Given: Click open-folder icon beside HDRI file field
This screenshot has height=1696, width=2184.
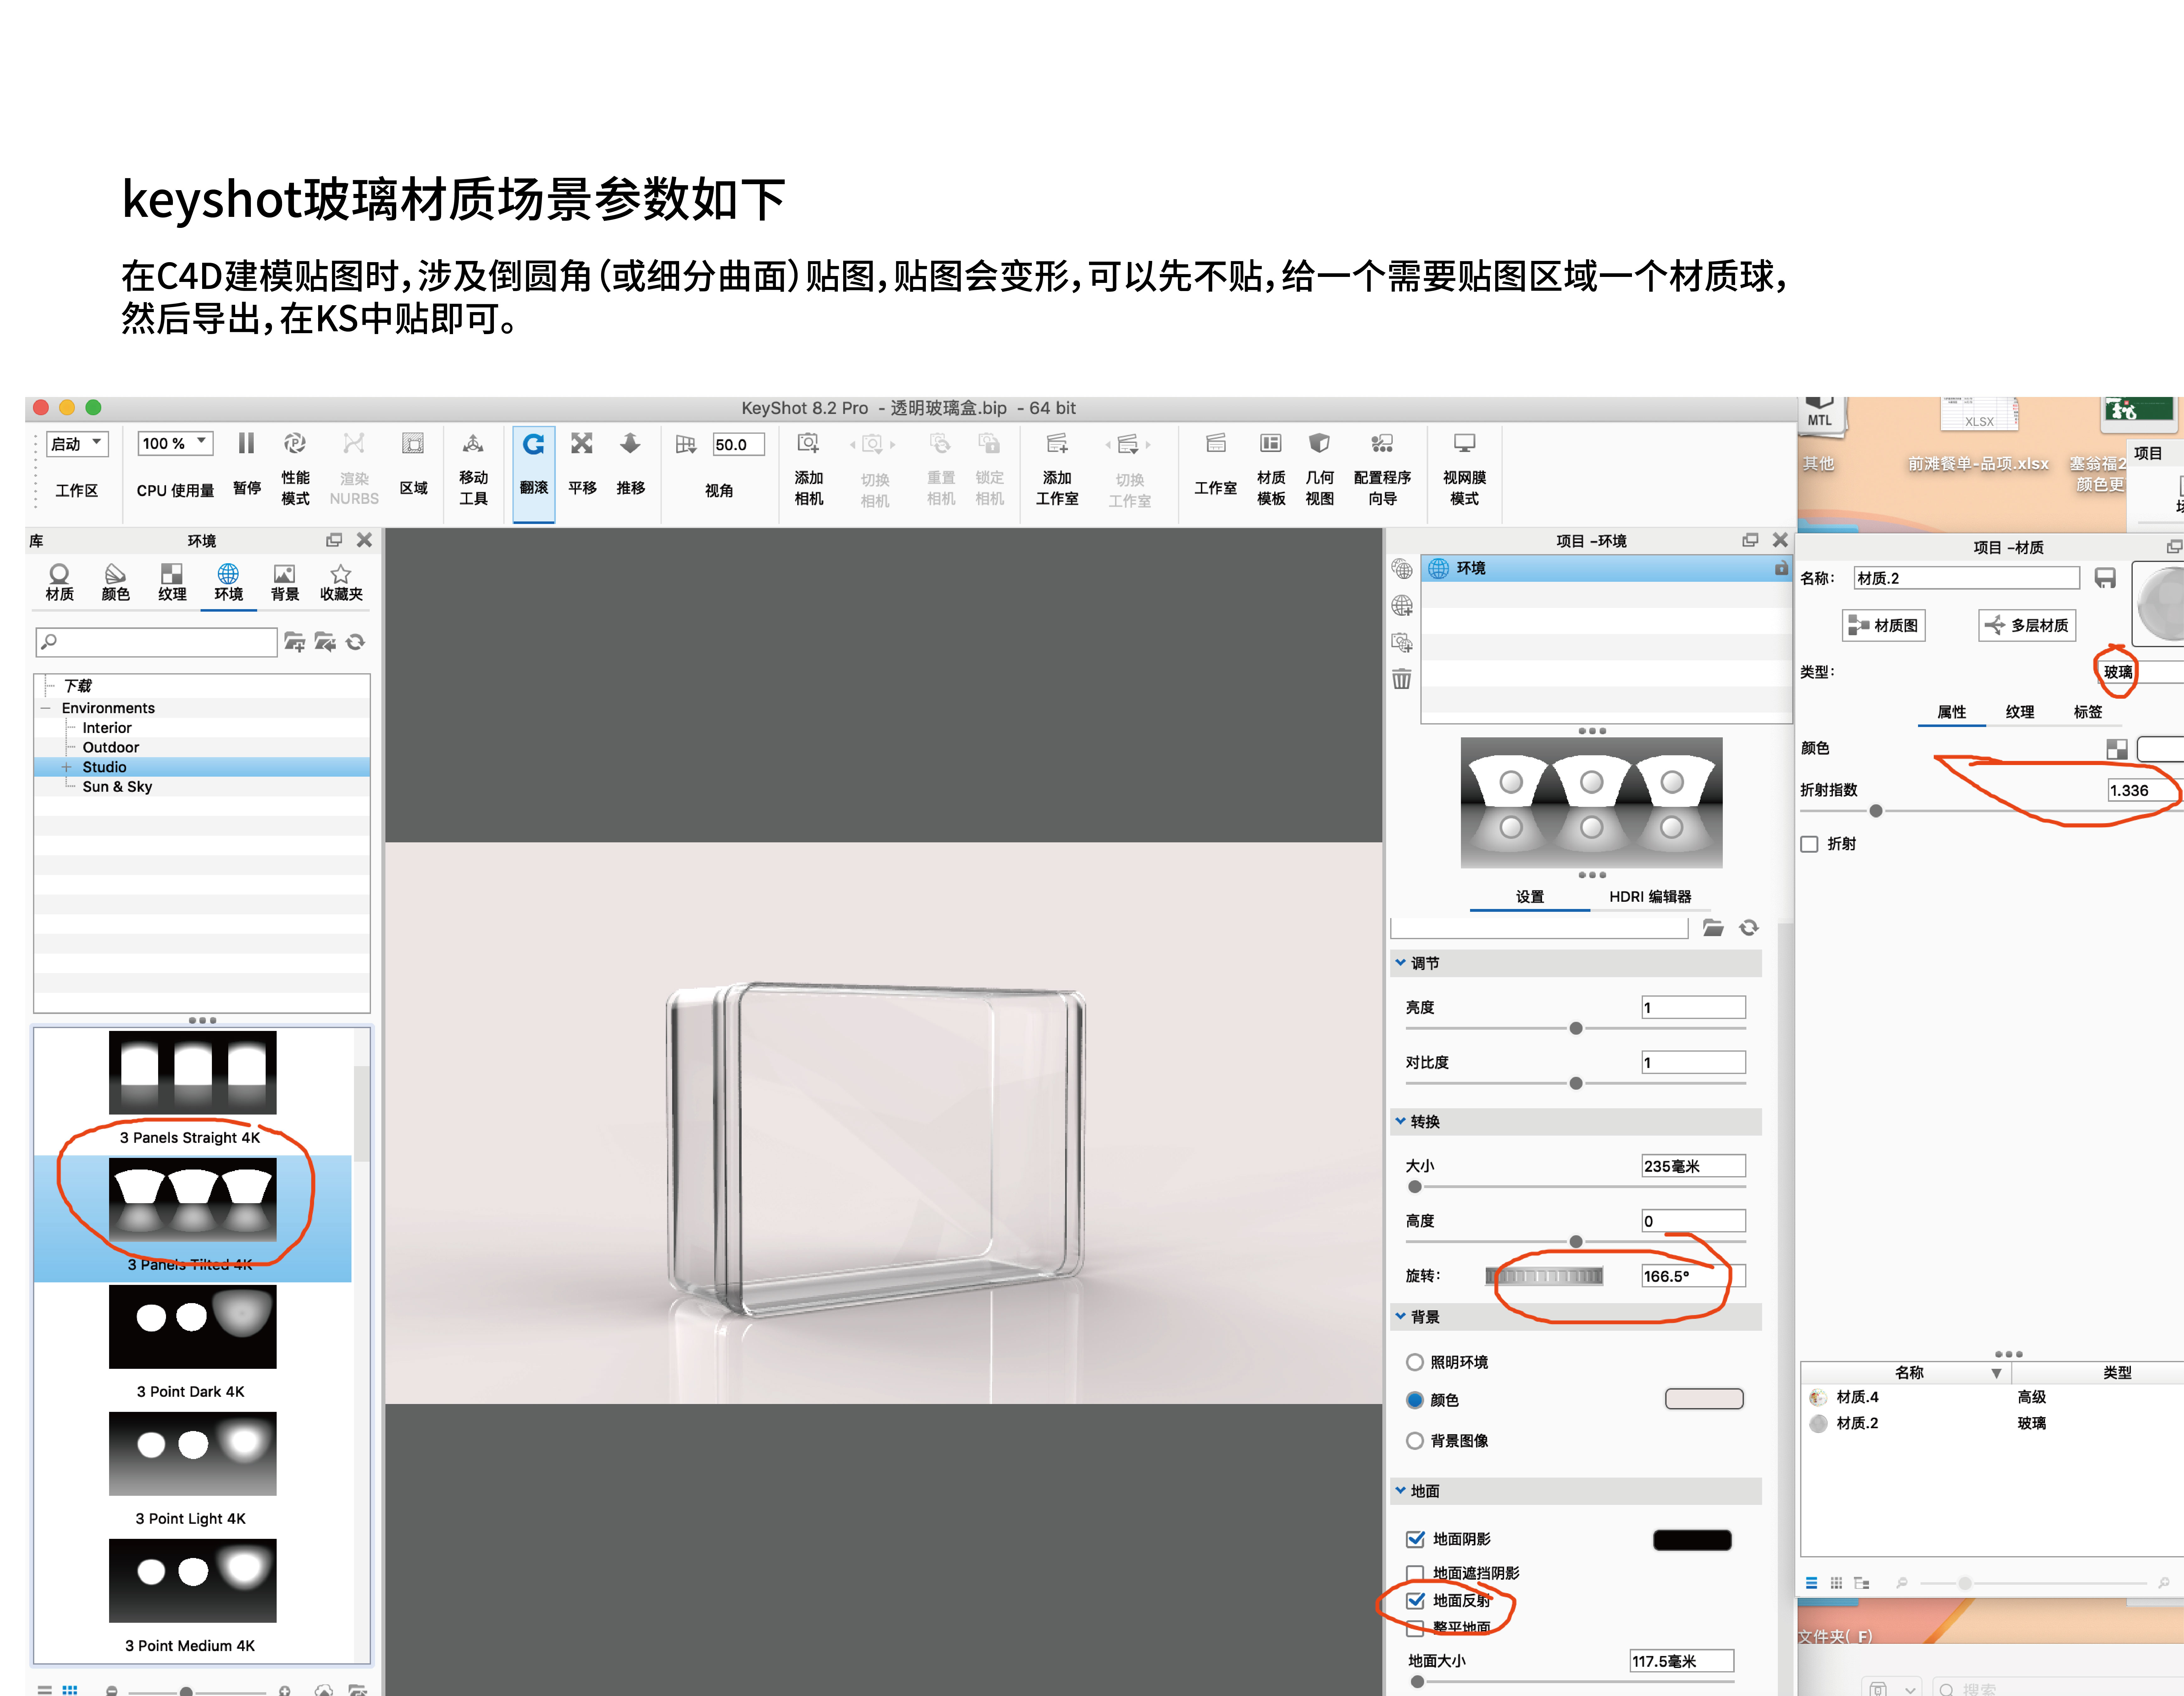Looking at the screenshot, I should (1713, 928).
